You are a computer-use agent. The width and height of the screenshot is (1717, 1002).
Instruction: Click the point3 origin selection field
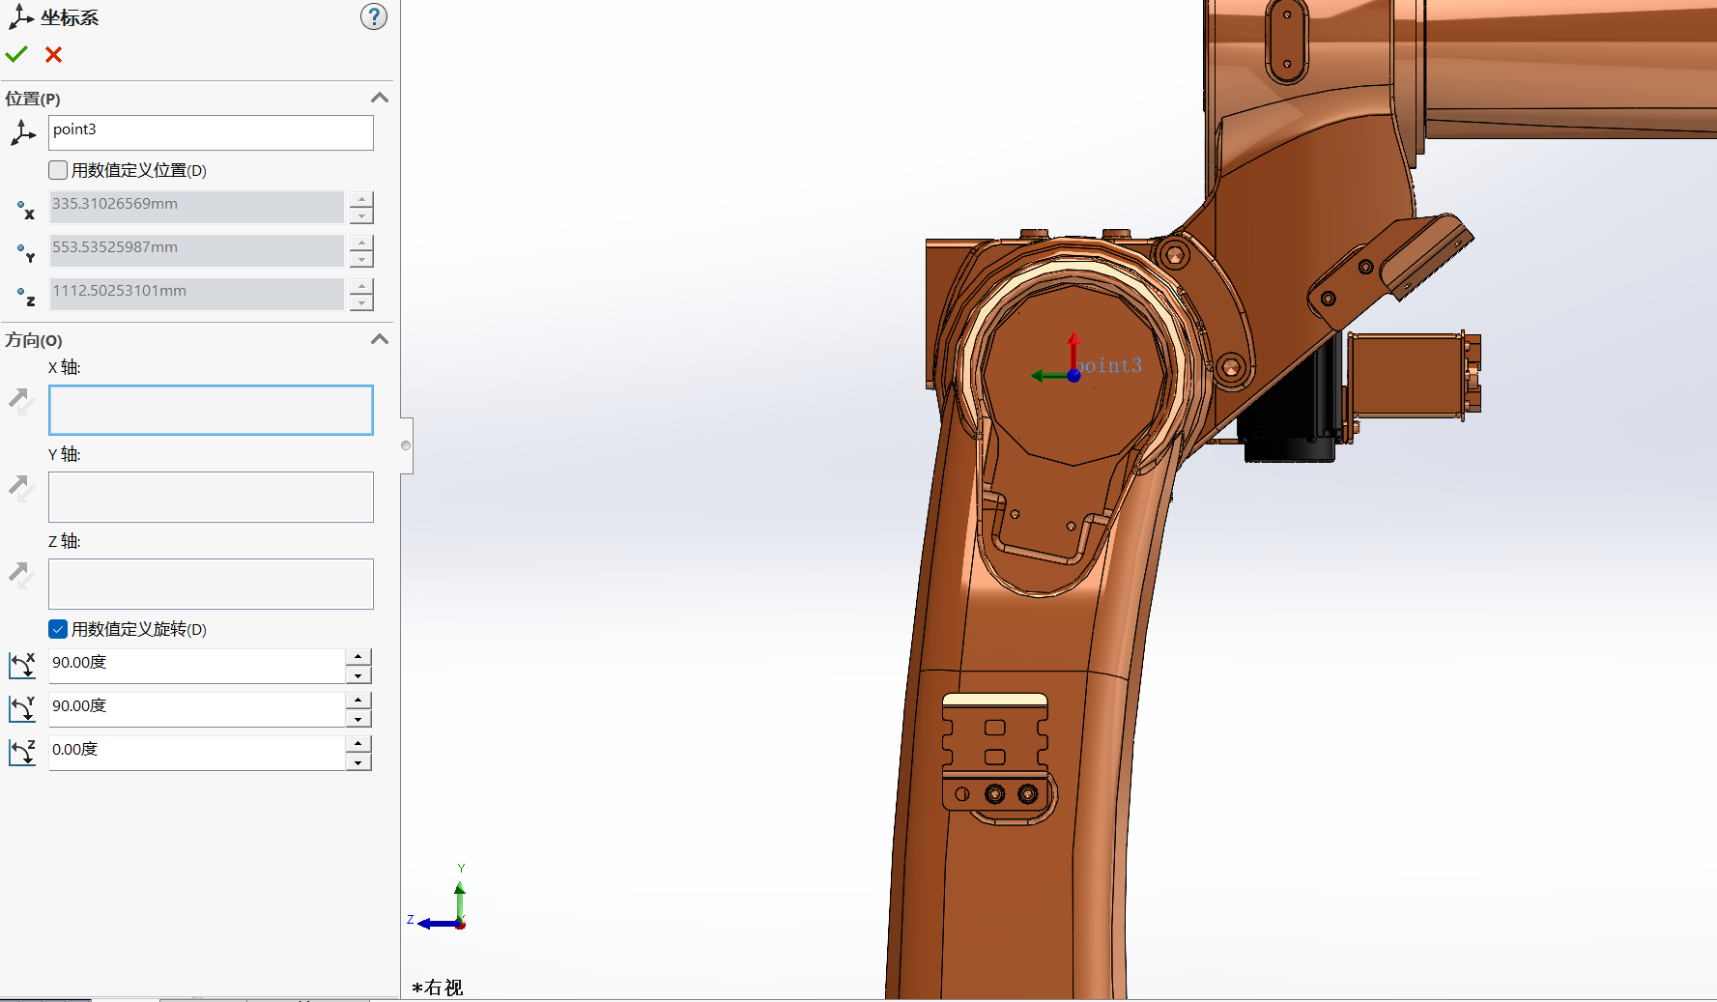[211, 132]
